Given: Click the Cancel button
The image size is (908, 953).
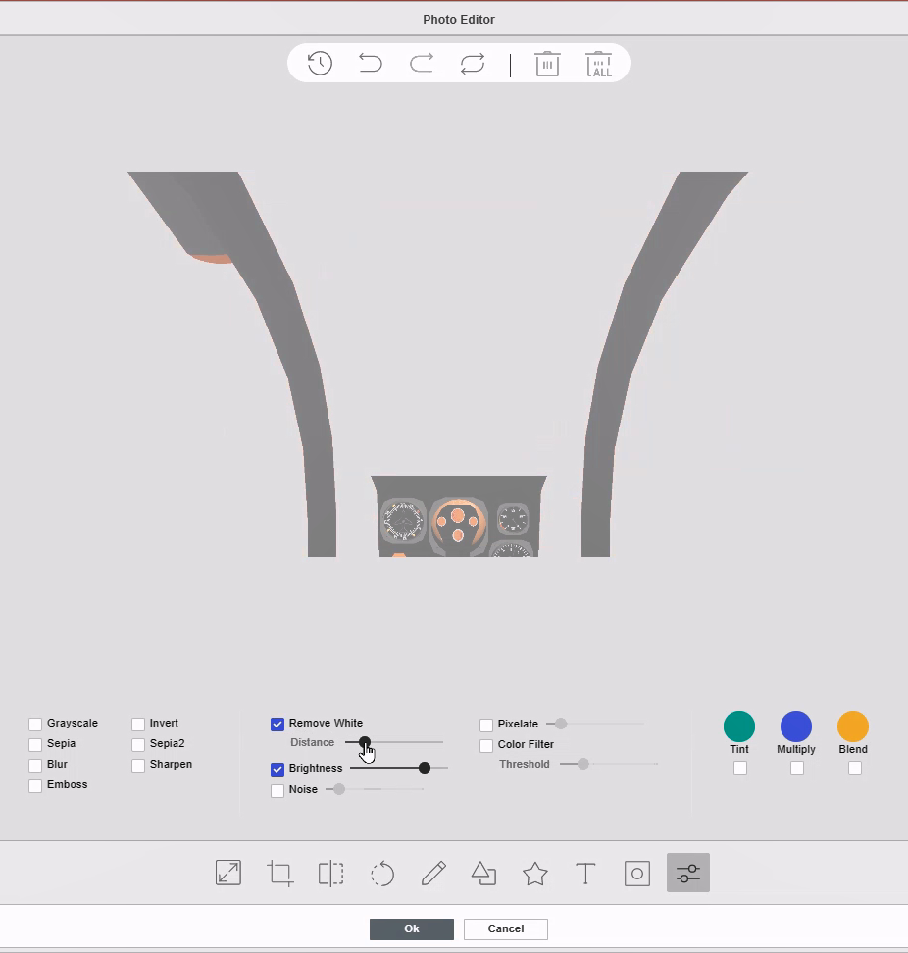Looking at the screenshot, I should point(506,928).
